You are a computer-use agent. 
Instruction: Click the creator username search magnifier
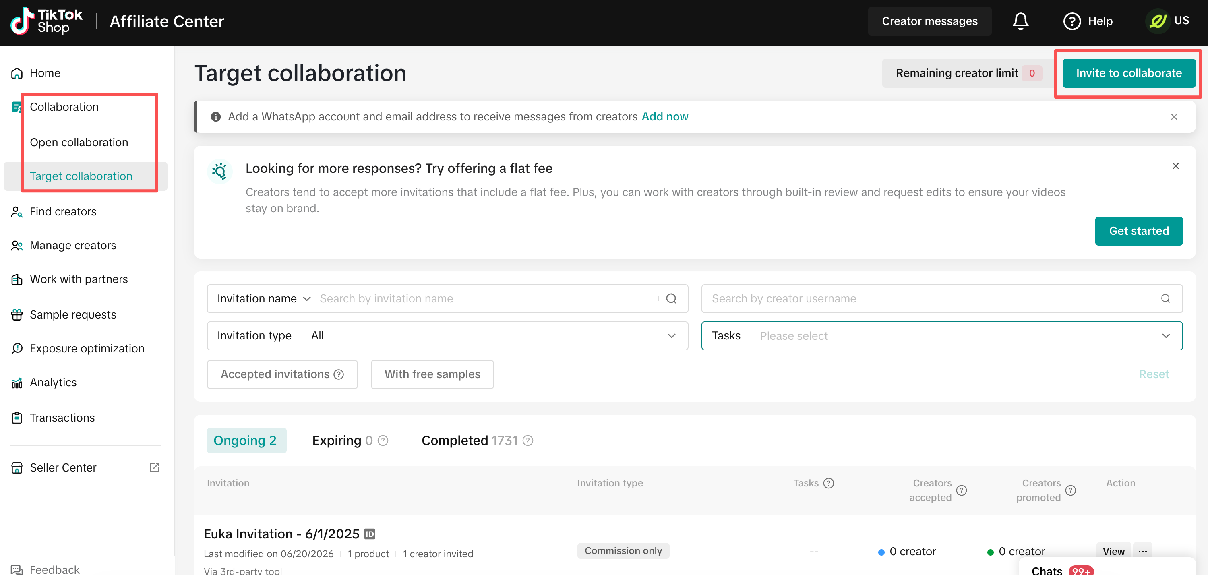(1165, 298)
